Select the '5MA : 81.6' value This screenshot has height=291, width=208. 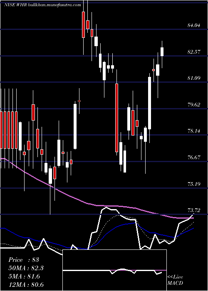click(x=24, y=276)
